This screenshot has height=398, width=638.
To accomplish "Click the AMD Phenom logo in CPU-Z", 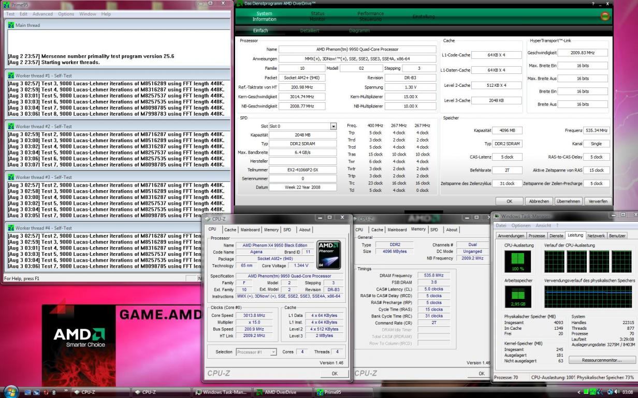I will [329, 255].
